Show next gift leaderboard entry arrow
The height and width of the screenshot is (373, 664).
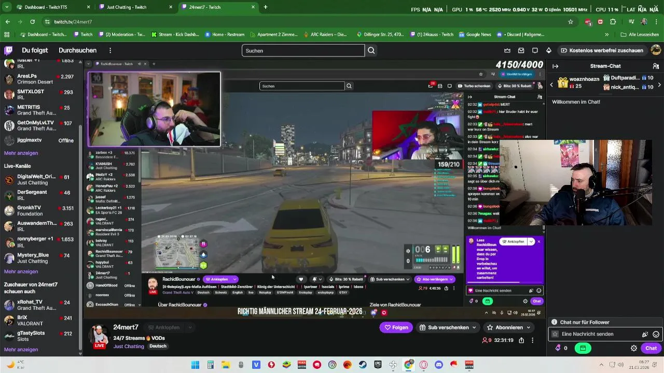pyautogui.click(x=659, y=84)
